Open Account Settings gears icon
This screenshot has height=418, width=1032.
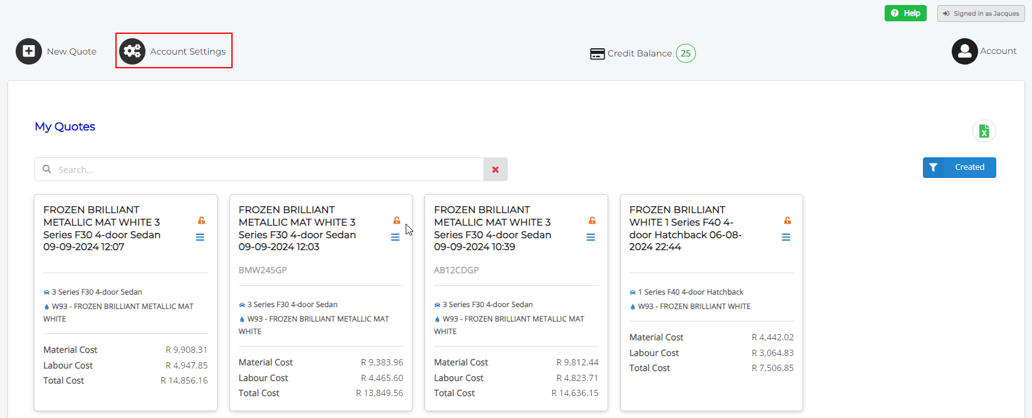(132, 51)
